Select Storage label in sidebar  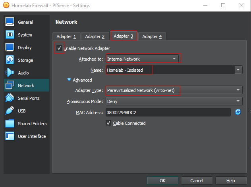tap(25, 60)
